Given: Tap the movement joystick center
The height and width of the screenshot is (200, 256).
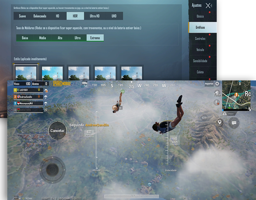Looking at the screenshot, I should pos(52,170).
